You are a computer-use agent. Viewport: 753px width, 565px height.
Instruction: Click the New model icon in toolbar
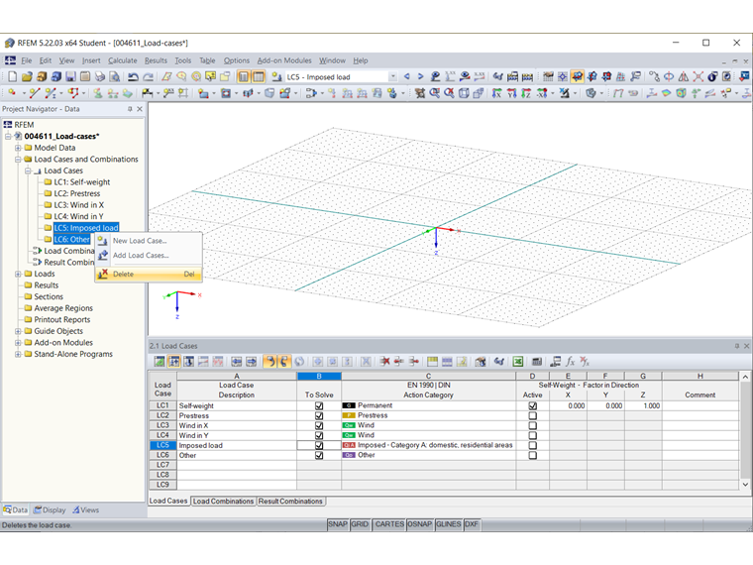point(13,76)
